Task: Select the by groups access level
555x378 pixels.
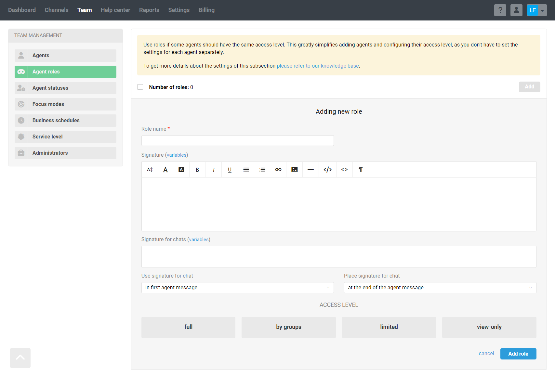Action: tap(289, 327)
